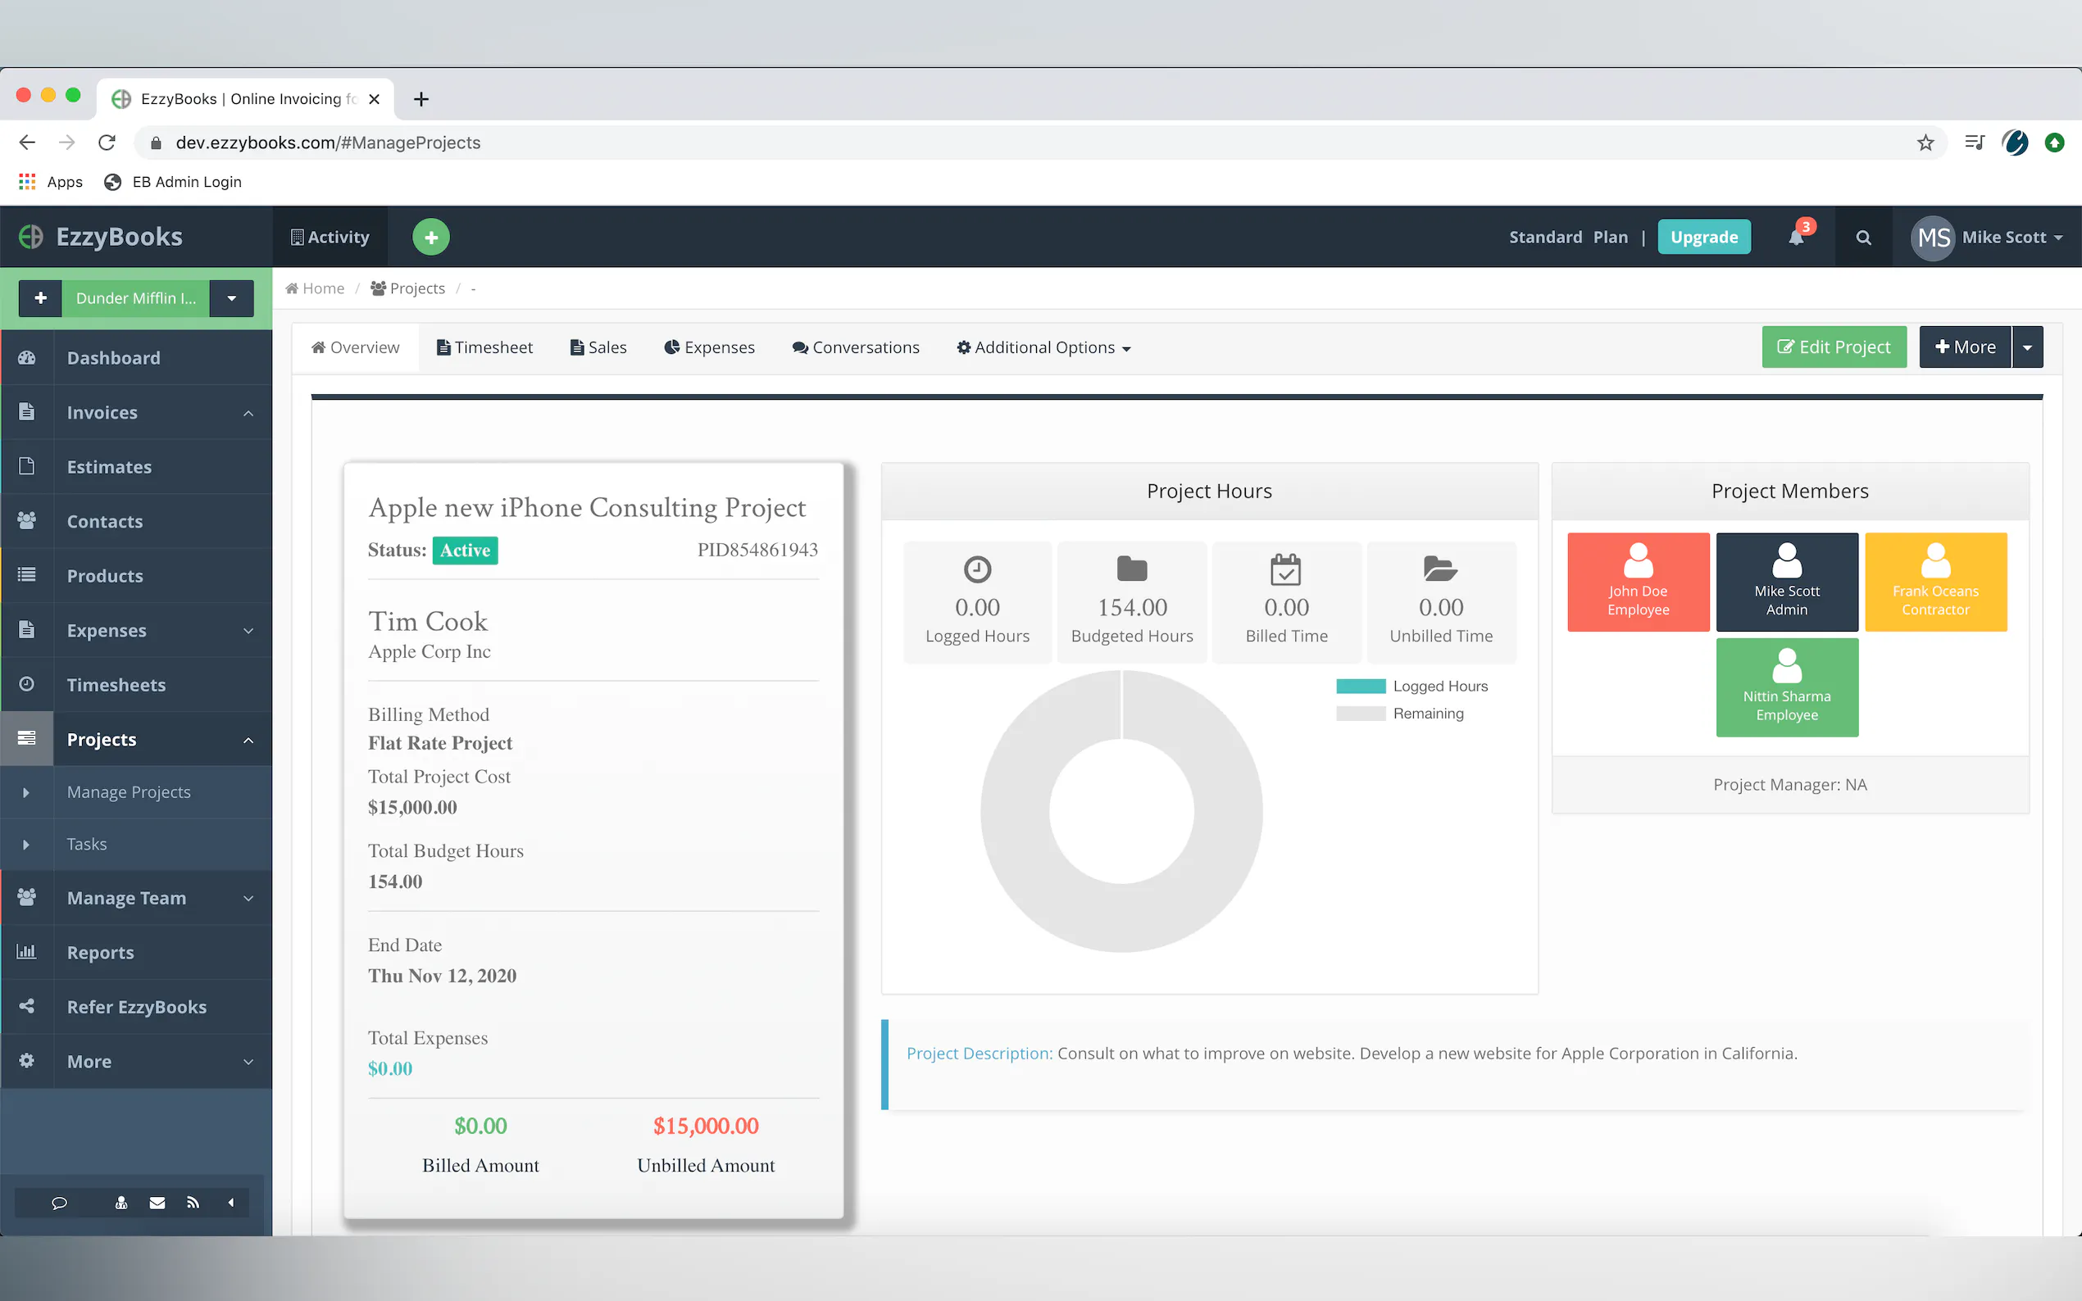Screen dimensions: 2082x1301
Task: Click the $0.00 Total Expenses value
Action: [390, 1068]
